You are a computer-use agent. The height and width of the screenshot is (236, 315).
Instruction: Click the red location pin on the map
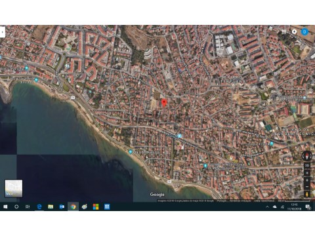click(x=164, y=102)
